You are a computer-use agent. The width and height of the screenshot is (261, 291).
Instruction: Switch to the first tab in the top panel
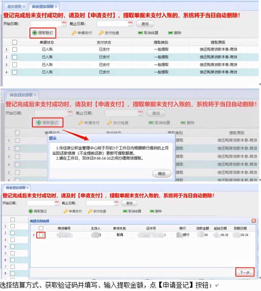tap(15, 6)
